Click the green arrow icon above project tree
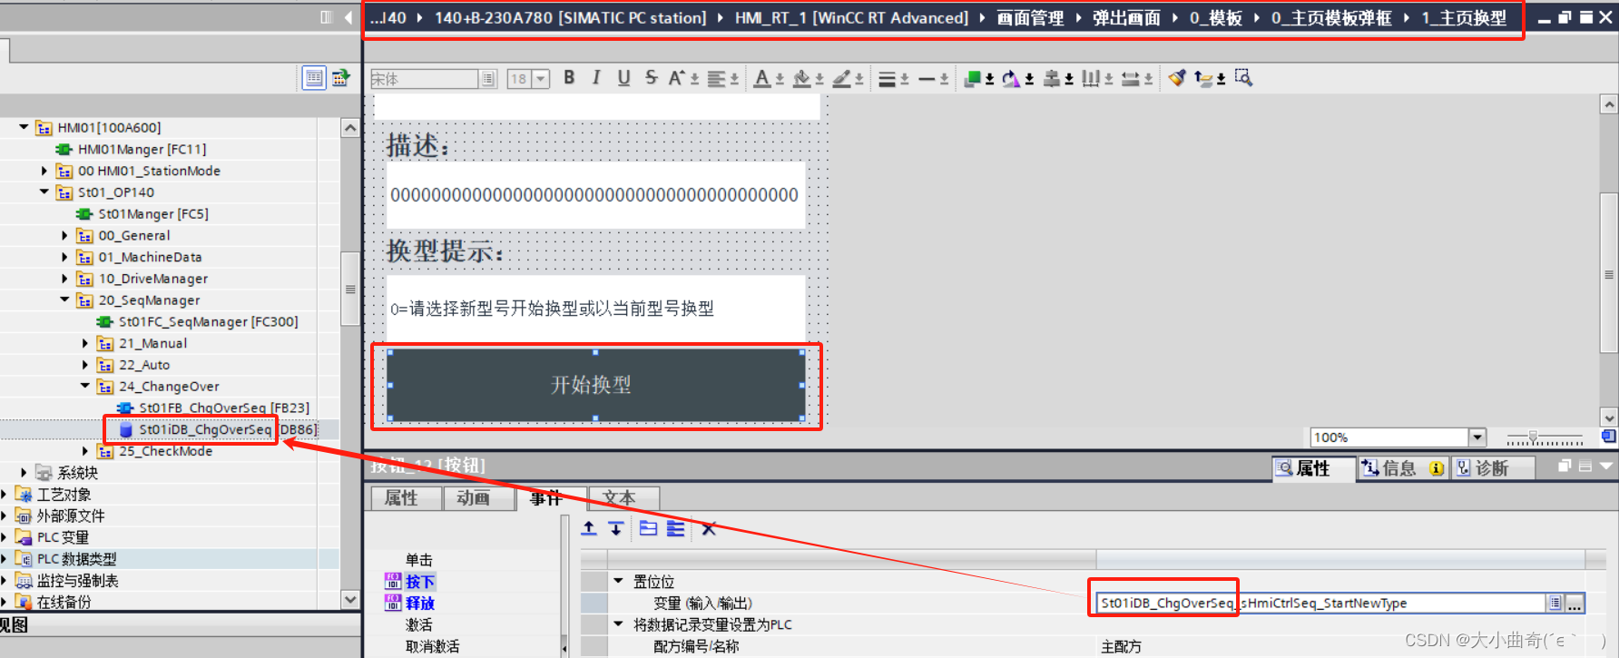Image resolution: width=1619 pixels, height=658 pixels. pyautogui.click(x=340, y=78)
